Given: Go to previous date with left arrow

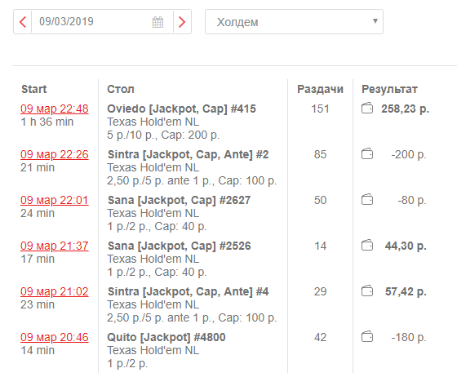Looking at the screenshot, I should click(23, 22).
